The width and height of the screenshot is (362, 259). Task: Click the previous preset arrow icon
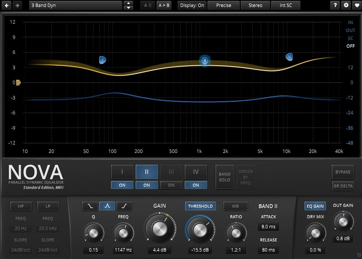click(7, 5)
